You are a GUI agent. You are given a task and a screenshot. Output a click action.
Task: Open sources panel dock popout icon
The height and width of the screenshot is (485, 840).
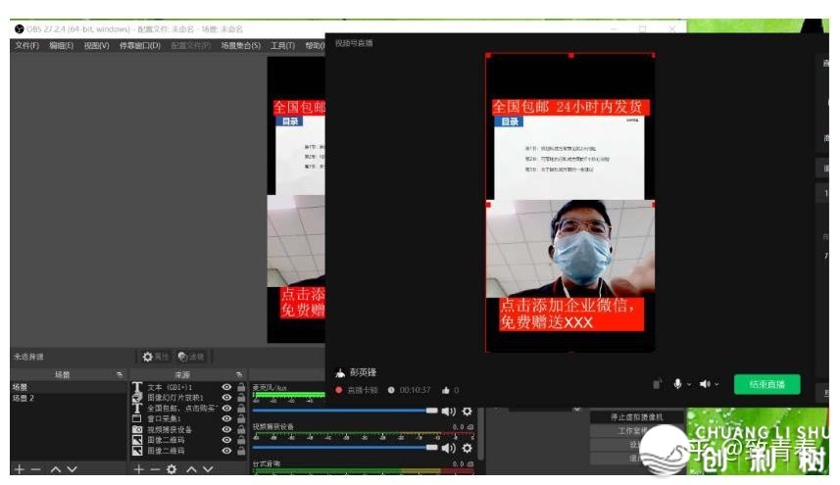click(x=239, y=374)
